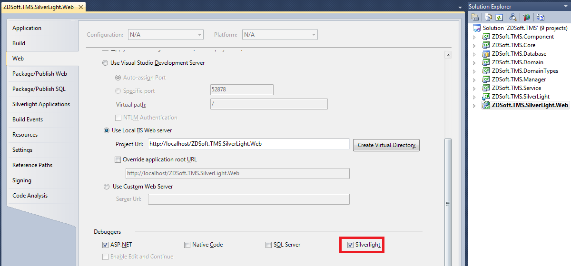Screen dimensions: 571x268
Task: Click the solution icon beside Solution 'ZDSoft.TMS'
Action: (x=477, y=28)
